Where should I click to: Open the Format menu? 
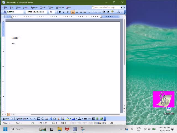pos(34,7)
